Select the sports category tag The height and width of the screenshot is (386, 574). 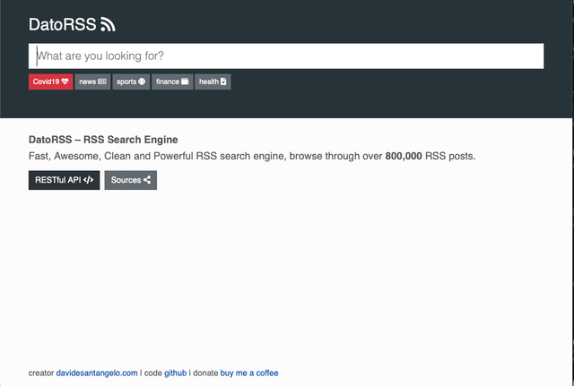click(131, 81)
